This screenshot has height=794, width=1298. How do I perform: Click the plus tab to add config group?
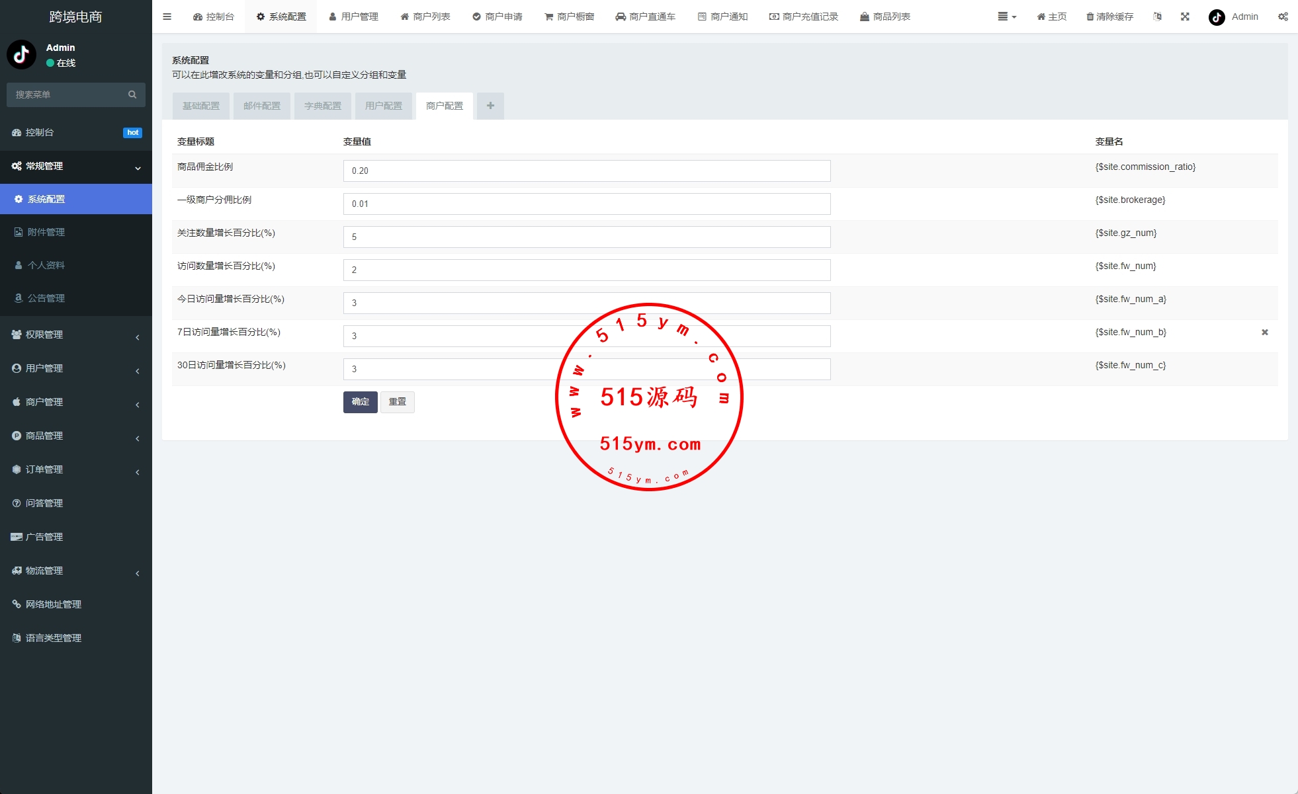(x=490, y=106)
